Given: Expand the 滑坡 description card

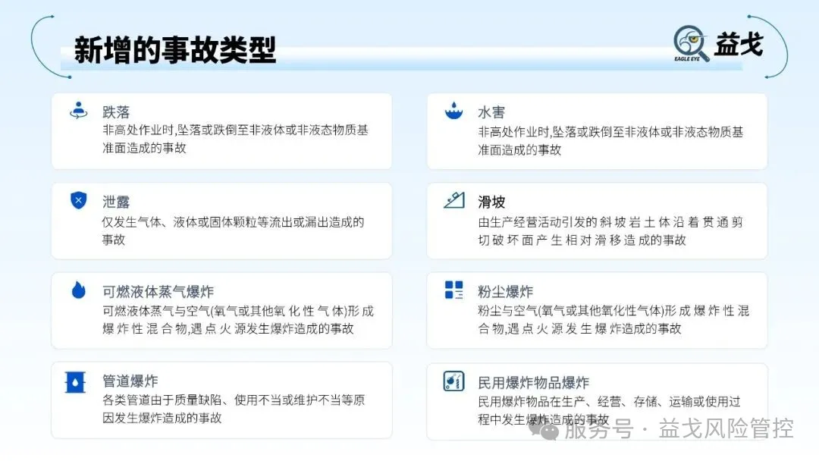Looking at the screenshot, I should click(598, 221).
